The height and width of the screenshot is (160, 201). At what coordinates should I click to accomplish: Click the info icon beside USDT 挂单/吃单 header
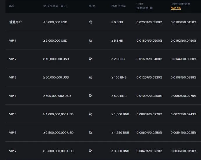click(151, 8)
